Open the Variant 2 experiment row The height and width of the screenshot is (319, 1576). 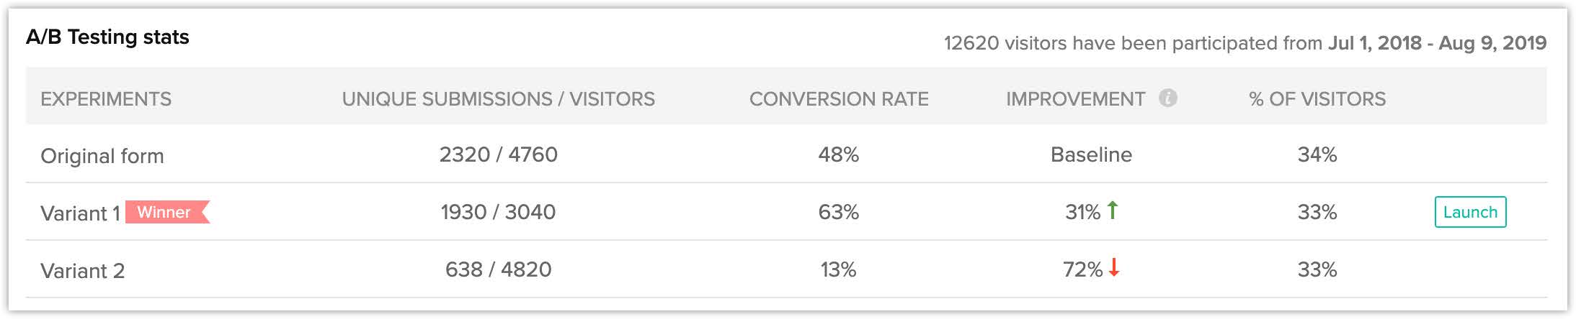pos(83,271)
